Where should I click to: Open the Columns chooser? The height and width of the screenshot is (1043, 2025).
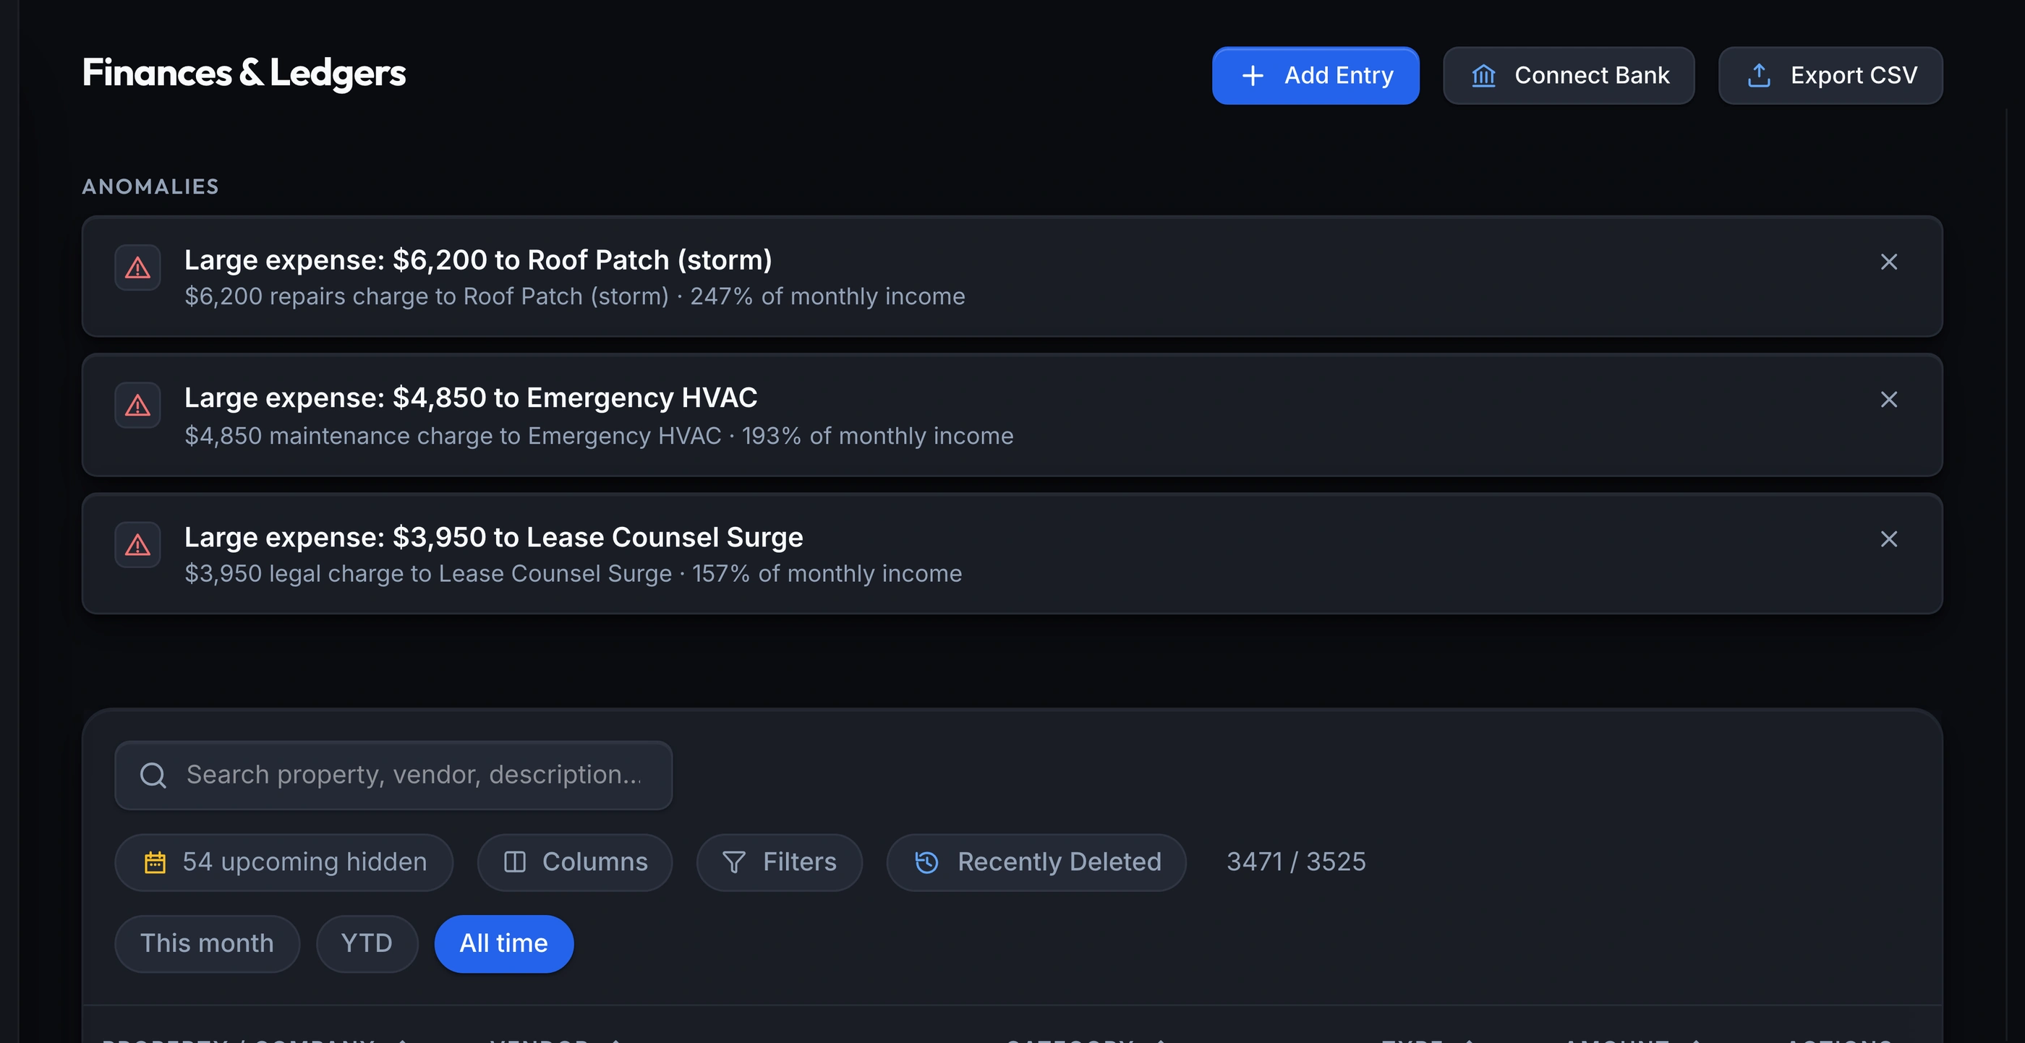[575, 862]
